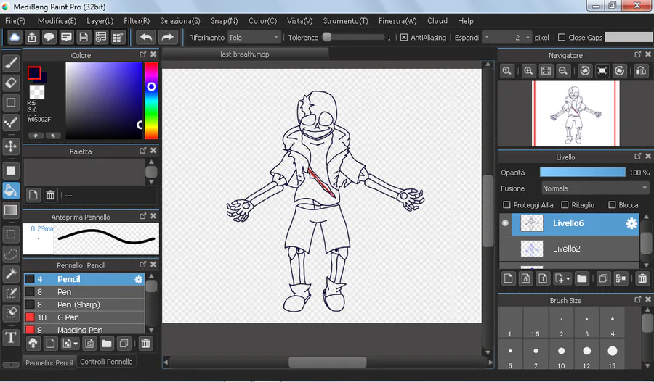Select the Text tool
The height and width of the screenshot is (382, 654).
[11, 337]
